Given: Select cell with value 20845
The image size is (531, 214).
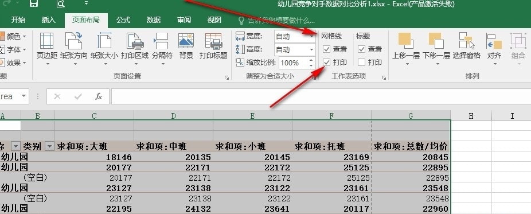Looking at the screenshot, I should [x=411, y=157].
